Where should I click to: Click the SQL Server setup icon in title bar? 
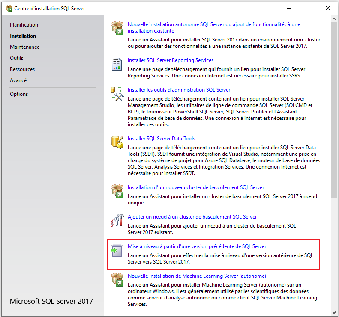(9, 9)
